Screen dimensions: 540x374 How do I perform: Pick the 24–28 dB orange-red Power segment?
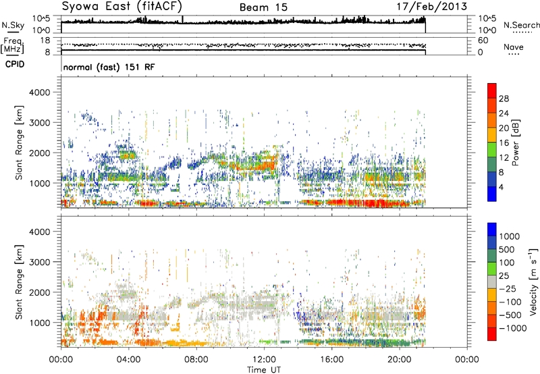click(492, 106)
